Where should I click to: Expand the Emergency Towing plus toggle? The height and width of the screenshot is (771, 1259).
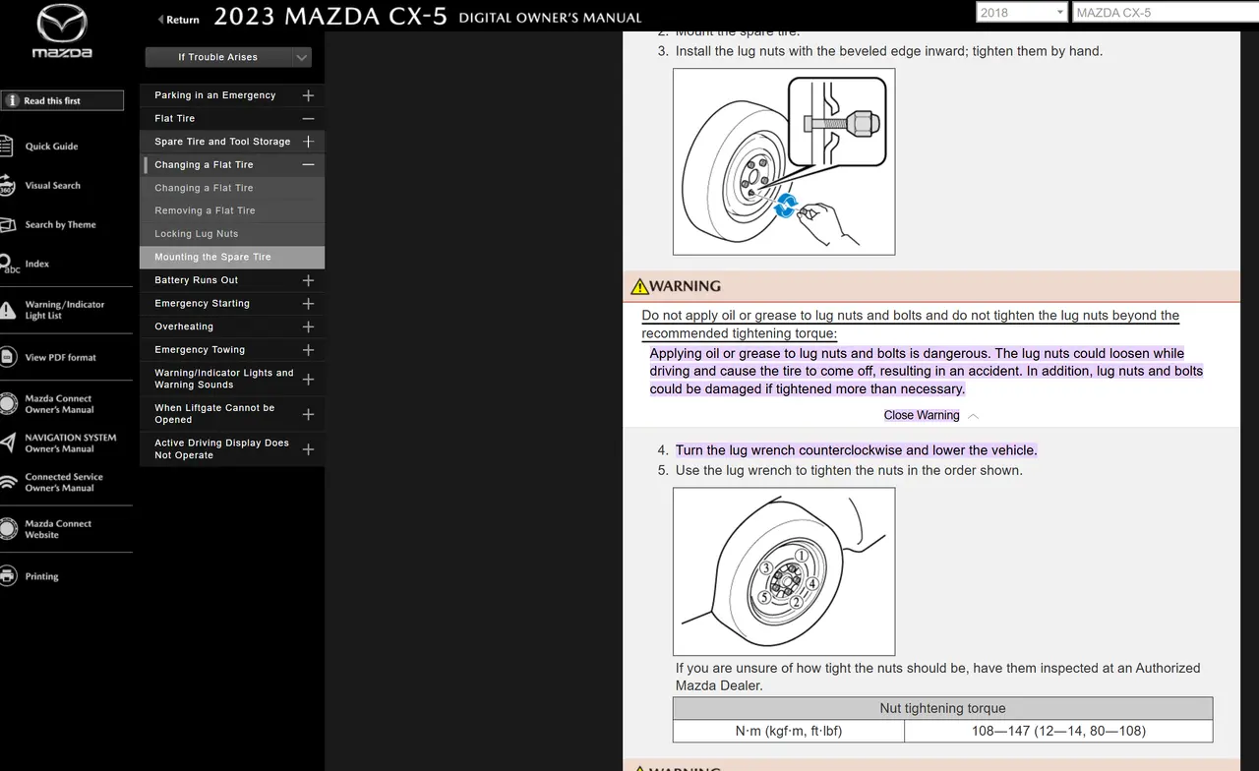click(308, 350)
